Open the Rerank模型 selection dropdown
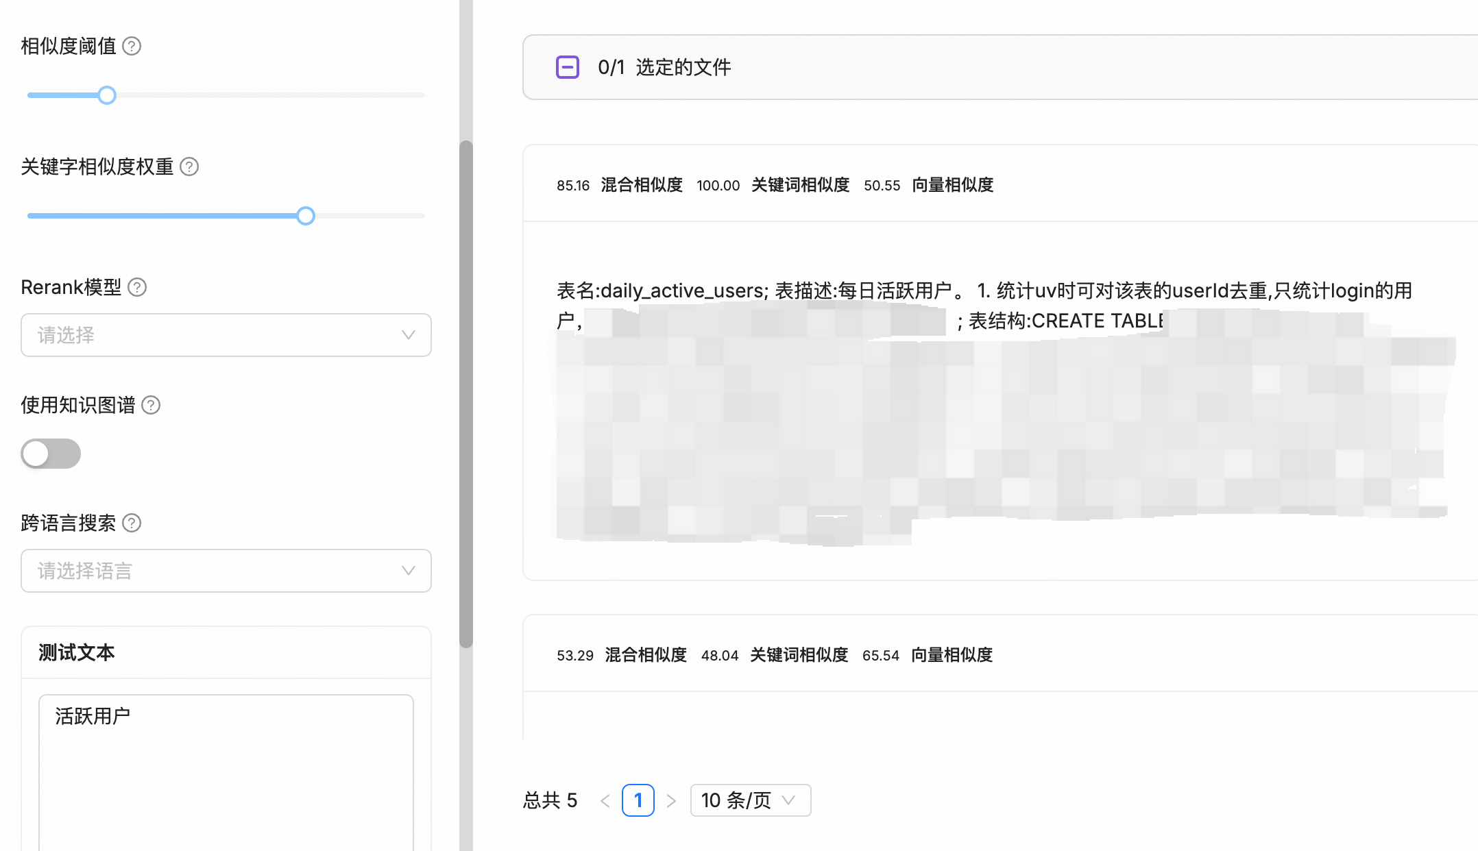 [x=226, y=335]
